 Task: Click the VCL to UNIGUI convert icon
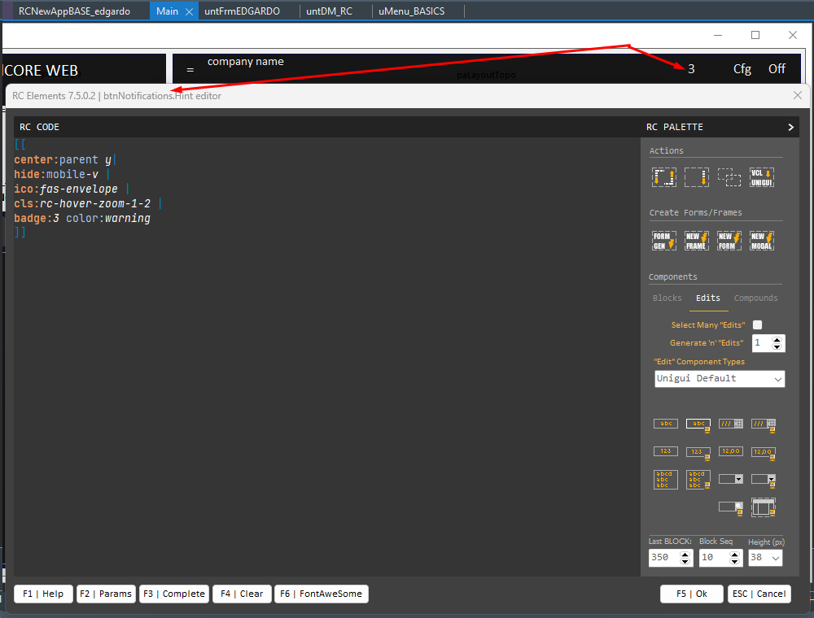pos(761,177)
